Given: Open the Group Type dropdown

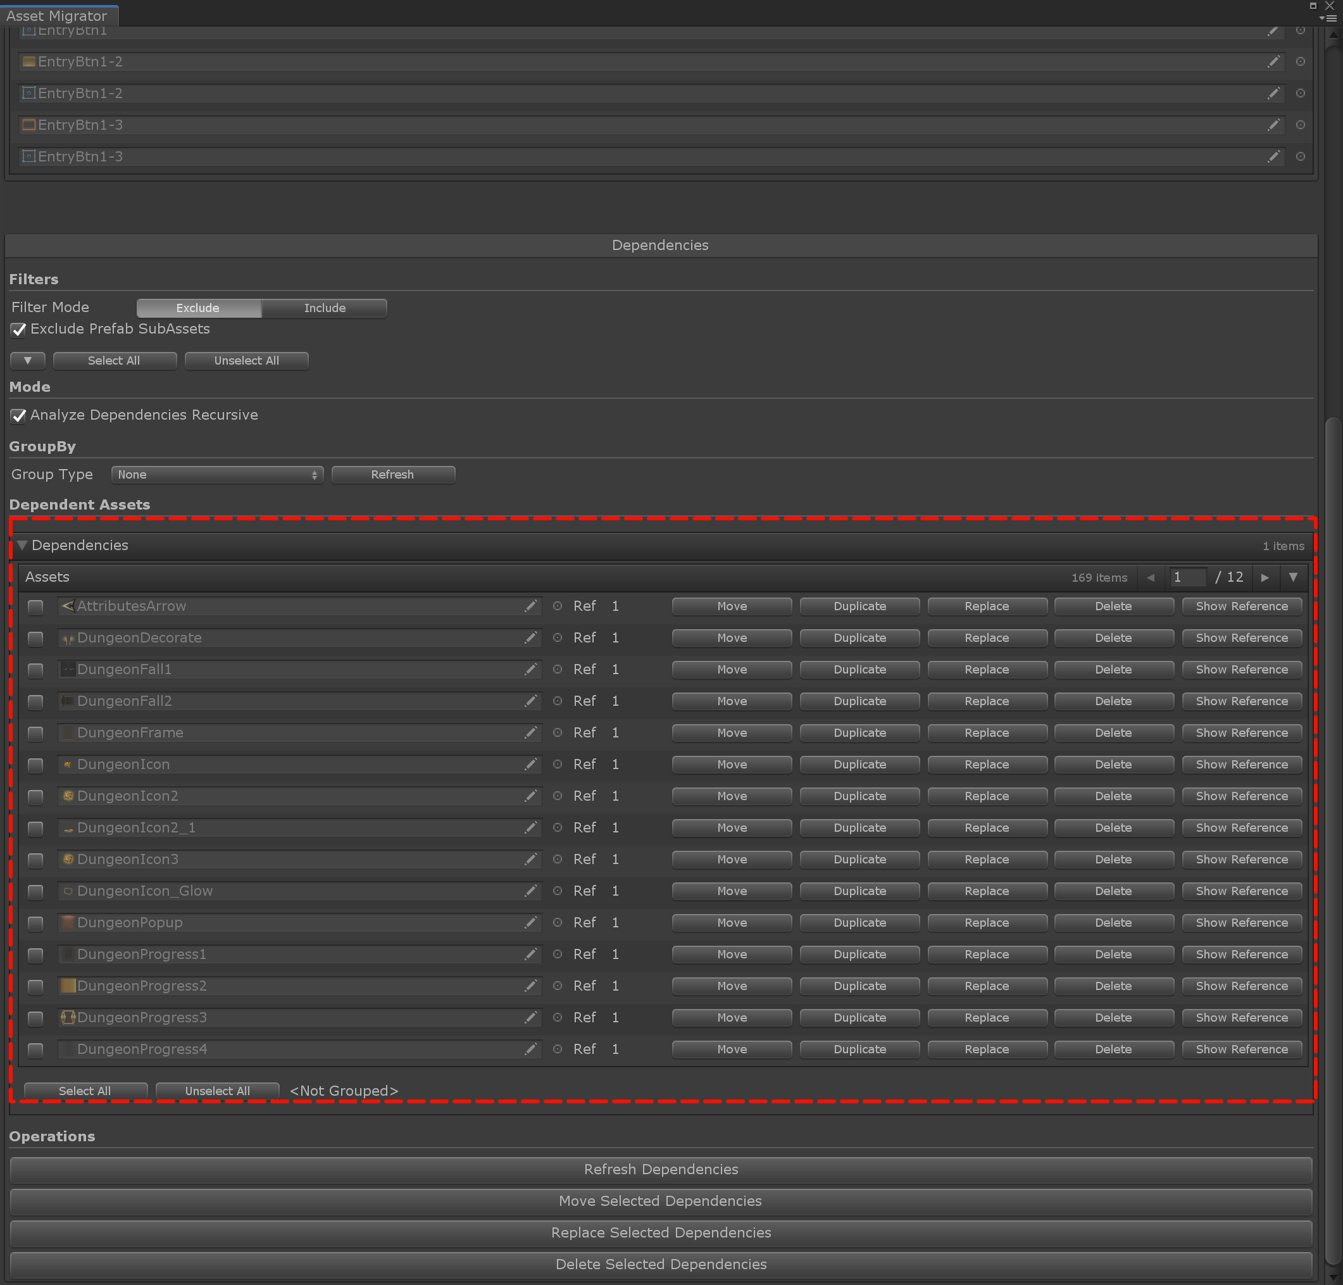Looking at the screenshot, I should pos(217,475).
